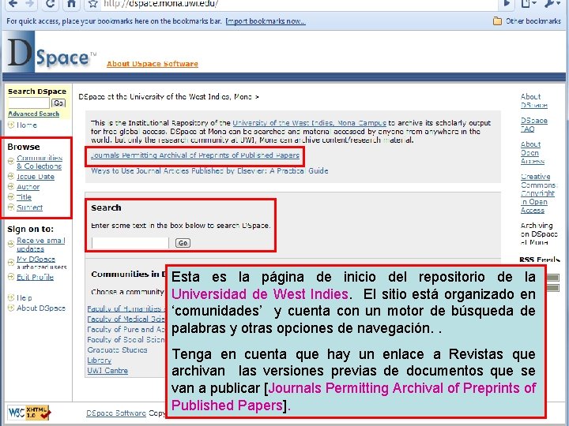Click the go arrow next to address bar
Screen dimensions: 569x426
(x=507, y=4)
